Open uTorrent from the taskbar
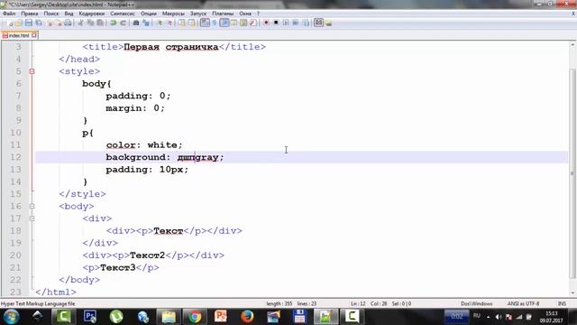 coord(116,317)
